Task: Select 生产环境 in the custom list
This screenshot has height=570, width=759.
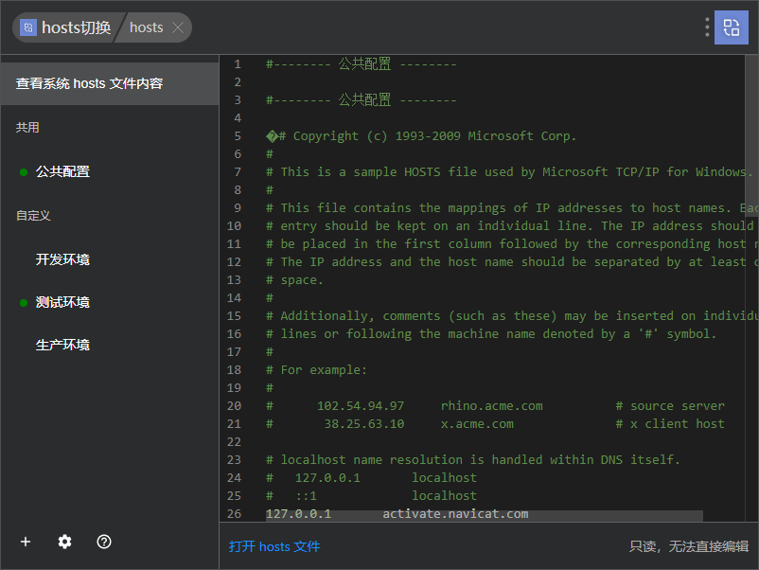Action: point(62,345)
